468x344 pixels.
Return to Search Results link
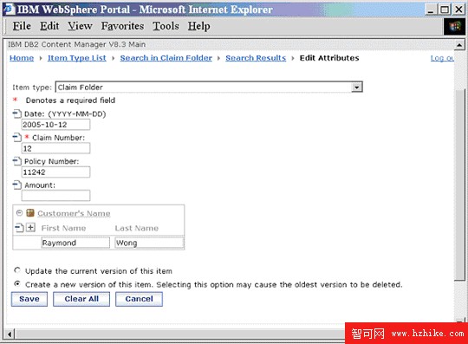(x=256, y=58)
